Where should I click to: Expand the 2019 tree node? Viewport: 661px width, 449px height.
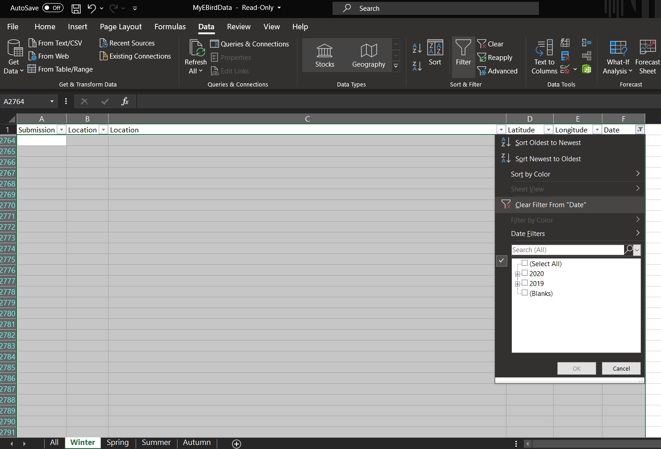[x=517, y=284]
